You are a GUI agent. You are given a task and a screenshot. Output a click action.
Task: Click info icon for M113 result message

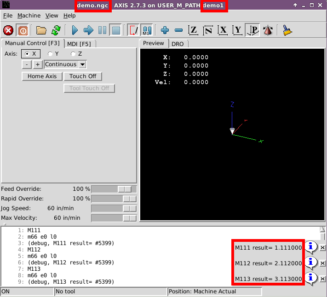tap(311, 279)
